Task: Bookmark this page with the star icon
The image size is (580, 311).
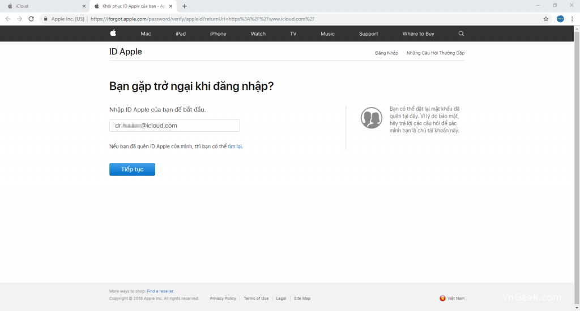Action: [x=545, y=19]
